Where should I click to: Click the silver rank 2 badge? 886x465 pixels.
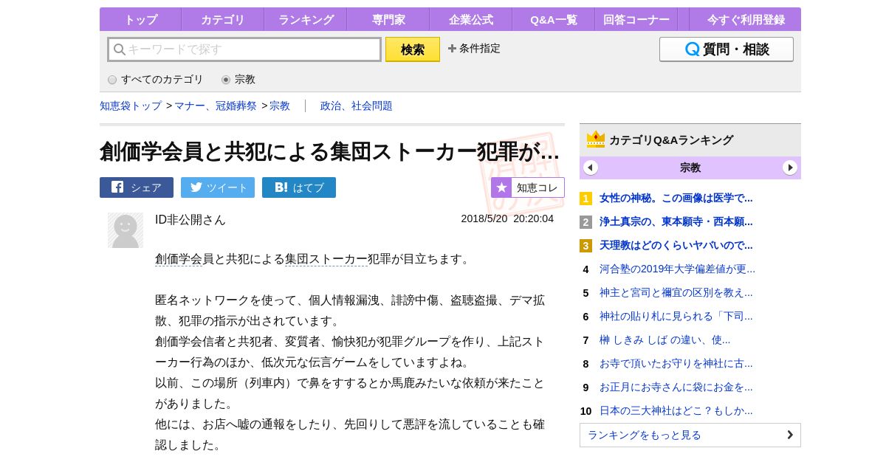click(x=586, y=222)
